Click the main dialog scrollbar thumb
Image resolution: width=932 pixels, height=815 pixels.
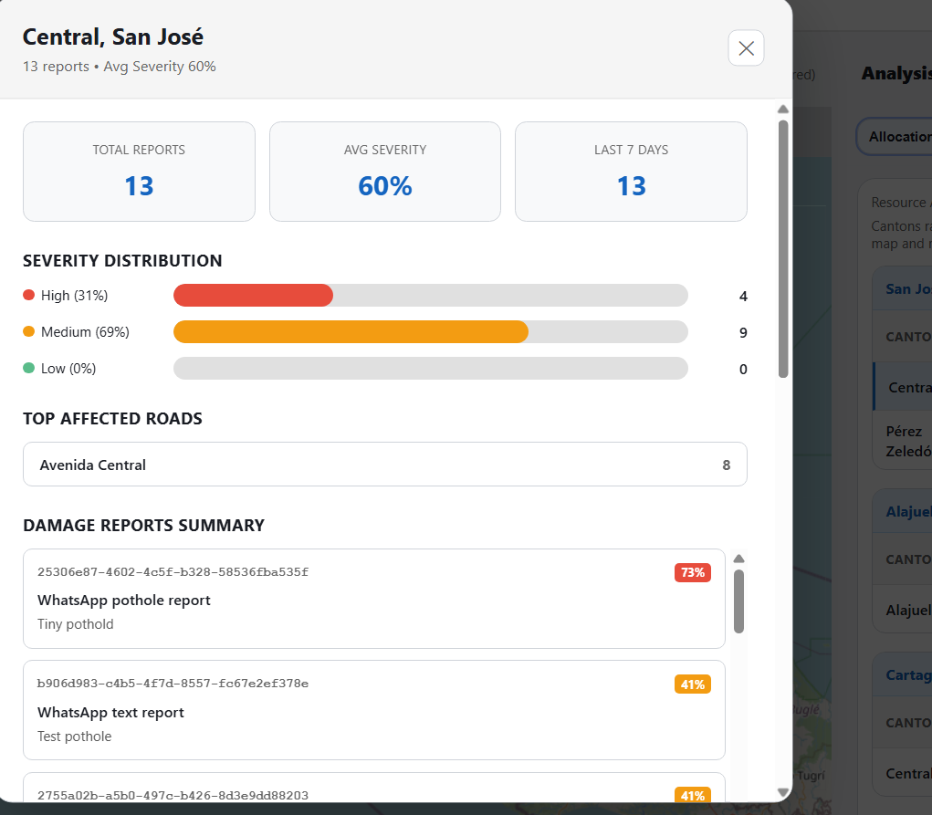783,248
